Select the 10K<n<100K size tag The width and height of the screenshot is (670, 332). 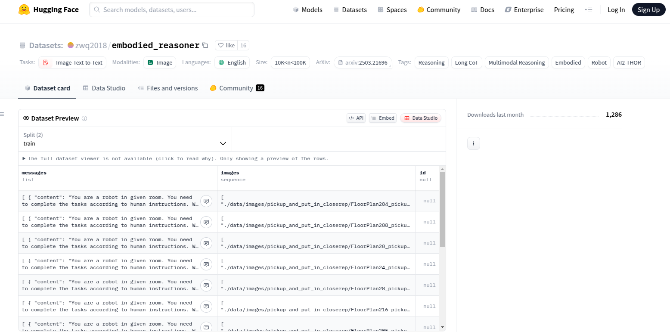[290, 62]
